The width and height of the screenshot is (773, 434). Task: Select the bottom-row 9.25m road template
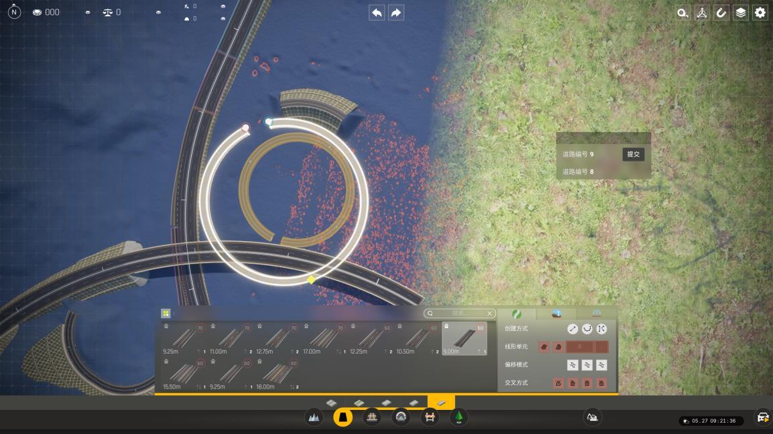point(231,374)
